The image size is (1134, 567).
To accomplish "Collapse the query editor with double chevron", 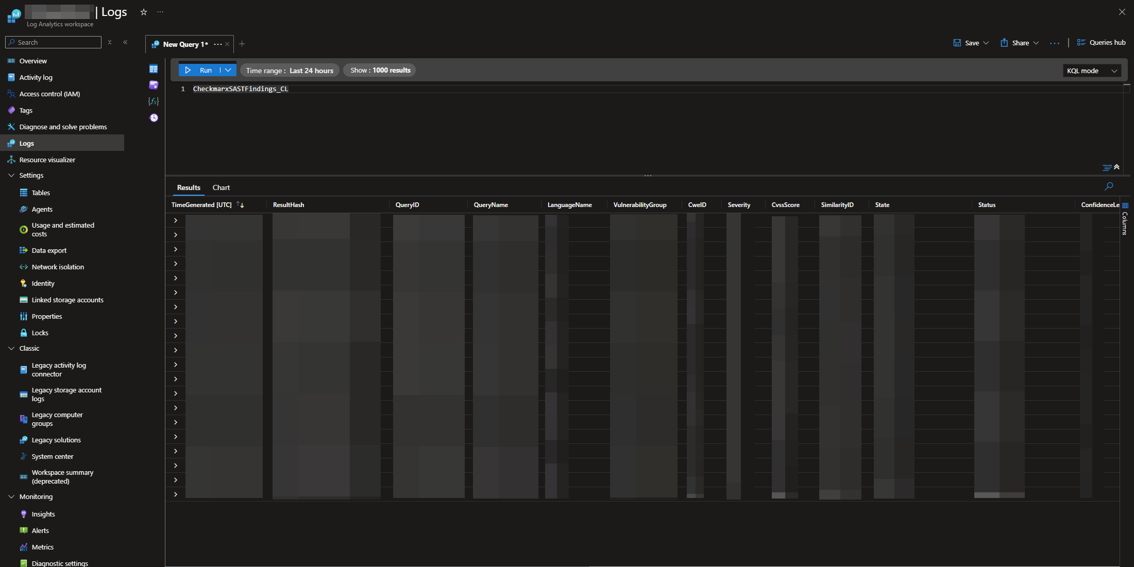I will pyautogui.click(x=1116, y=167).
